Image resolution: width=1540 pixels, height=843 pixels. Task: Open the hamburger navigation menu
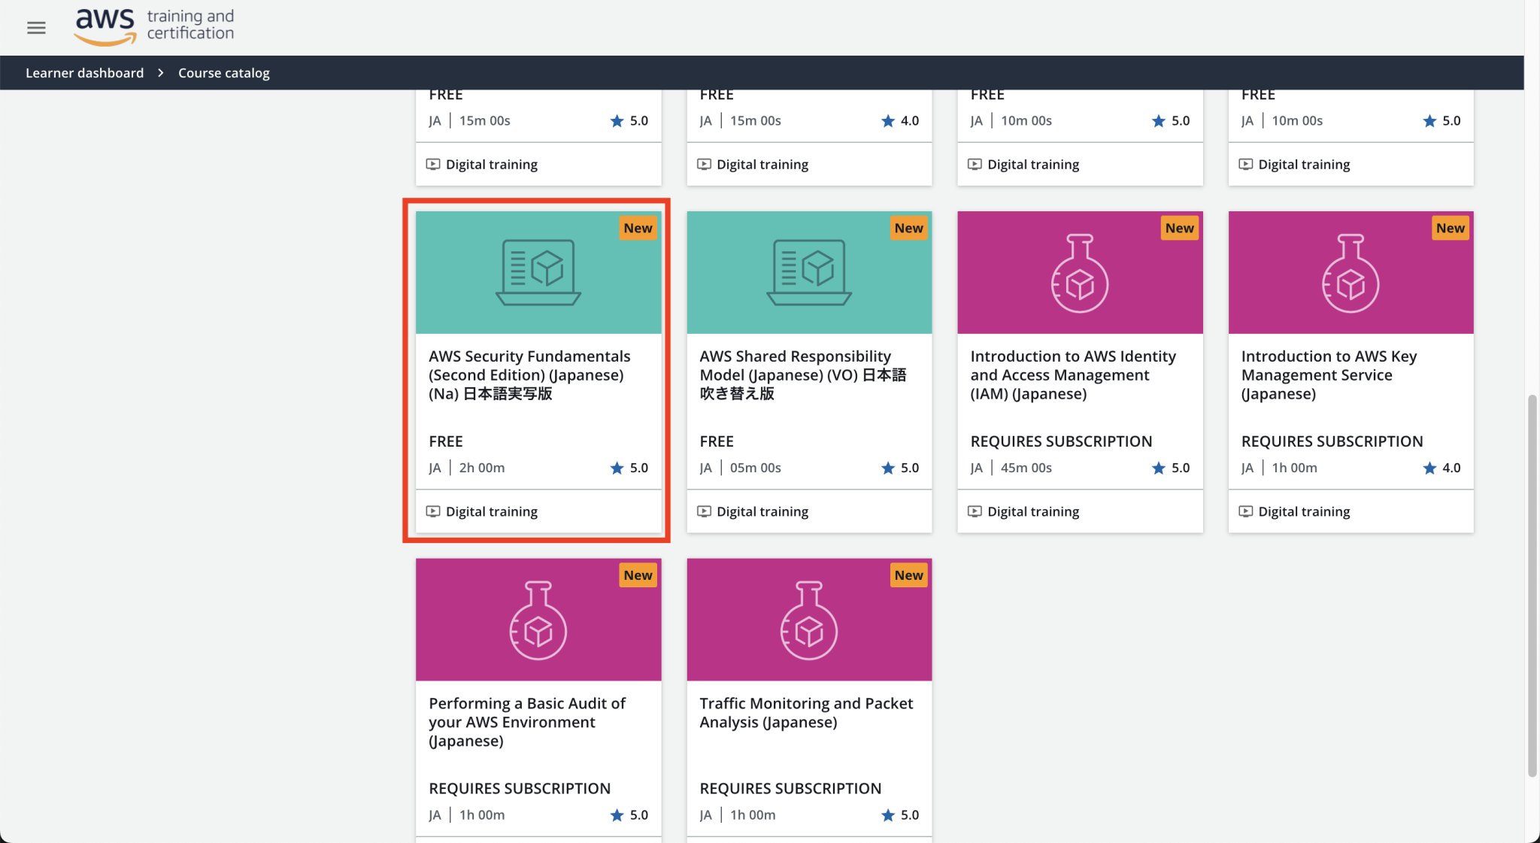(x=35, y=27)
